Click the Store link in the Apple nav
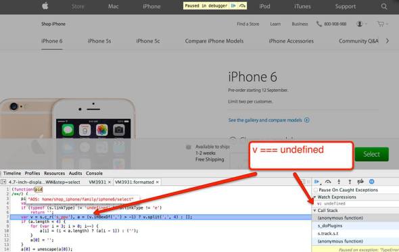The image size is (399, 252). (x=78, y=6)
